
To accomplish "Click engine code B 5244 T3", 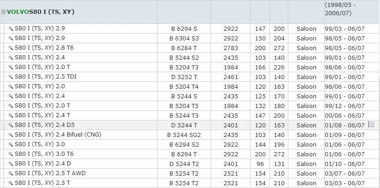I will point(184,116).
